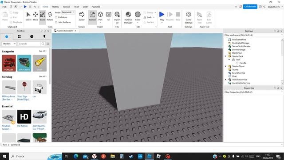Select the Structure category thumbnail
The image size is (284, 160).
[x=24, y=63]
